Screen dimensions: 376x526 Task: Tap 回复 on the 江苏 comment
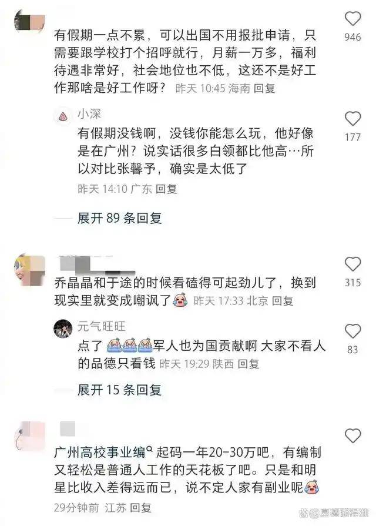coord(140,508)
